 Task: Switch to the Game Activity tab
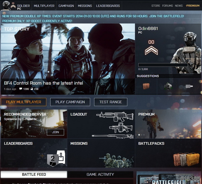(100, 175)
